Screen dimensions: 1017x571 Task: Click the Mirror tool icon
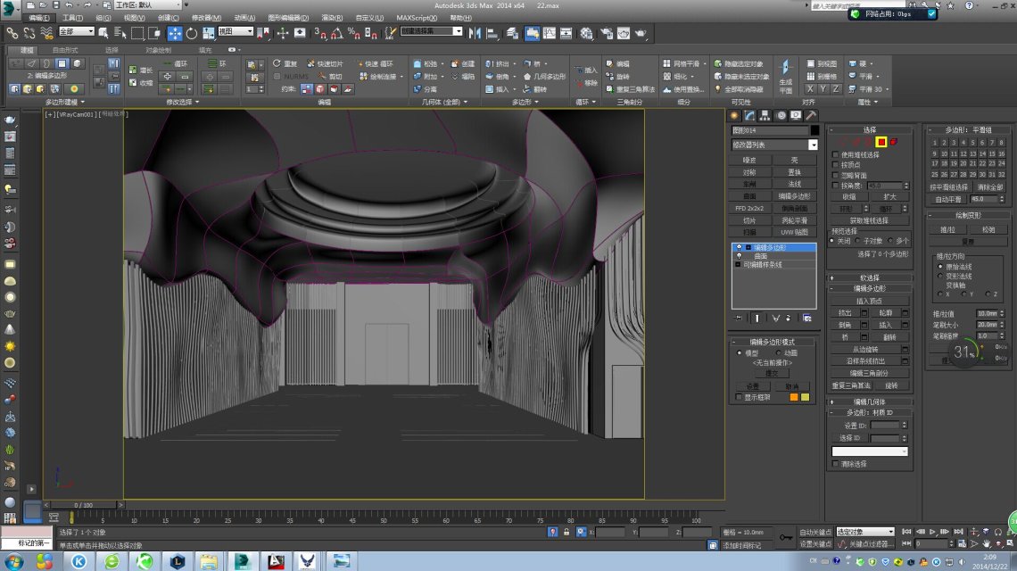tap(475, 33)
